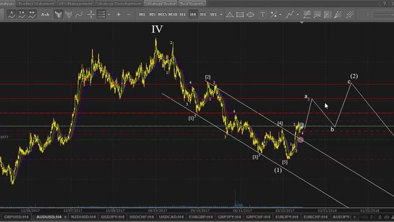394x222 pixels.
Task: Select the D1 timeframe
Action: click(x=203, y=14)
